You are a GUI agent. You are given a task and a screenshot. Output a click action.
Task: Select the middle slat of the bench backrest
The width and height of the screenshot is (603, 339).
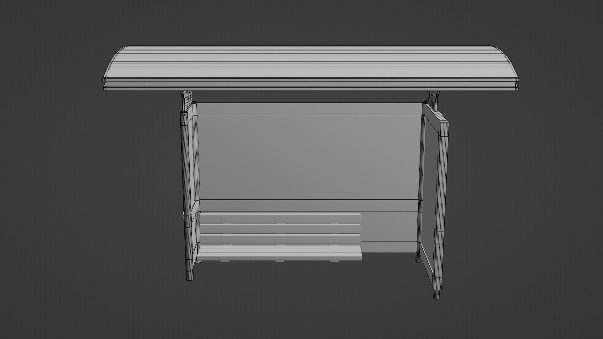coord(280,228)
